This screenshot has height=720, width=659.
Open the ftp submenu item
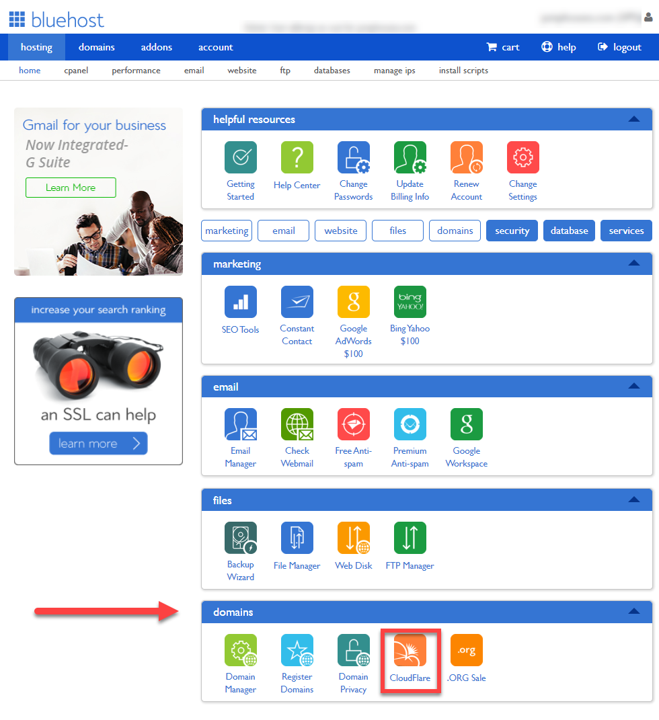click(285, 71)
